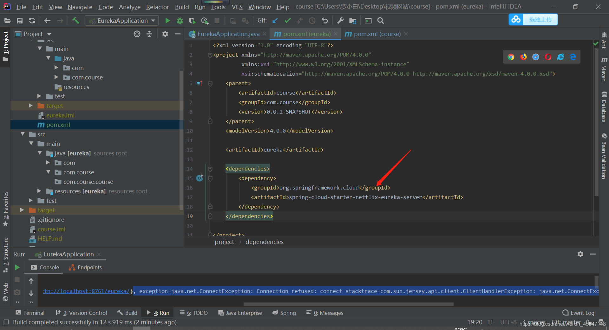Open the Terminal tool window
Viewport: 609px width, 330px height.
point(30,313)
